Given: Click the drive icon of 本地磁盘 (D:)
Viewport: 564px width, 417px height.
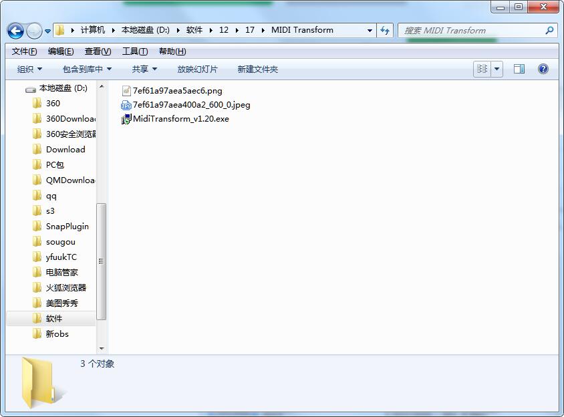Looking at the screenshot, I should [31, 90].
